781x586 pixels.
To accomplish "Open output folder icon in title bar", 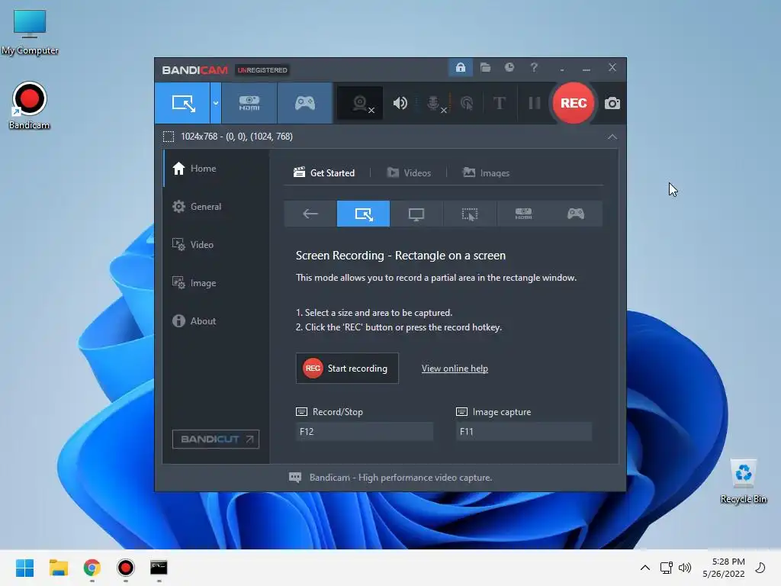I will pos(485,67).
